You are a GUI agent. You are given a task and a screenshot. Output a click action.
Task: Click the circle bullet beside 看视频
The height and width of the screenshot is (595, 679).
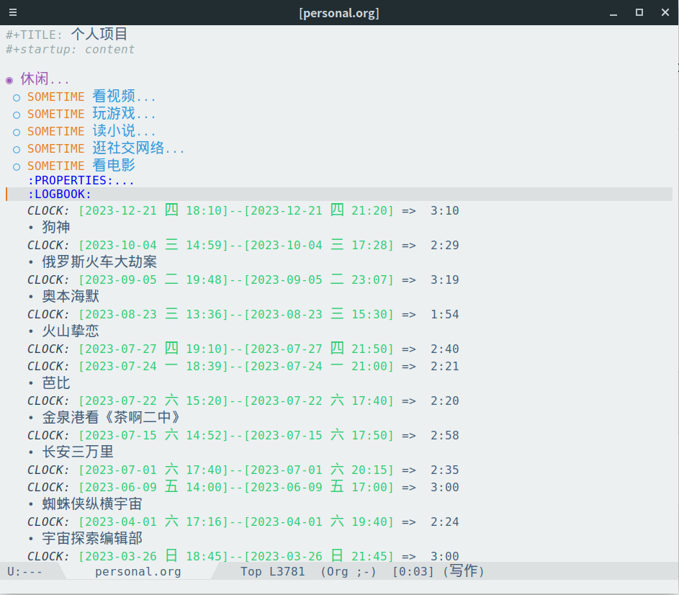coord(17,98)
